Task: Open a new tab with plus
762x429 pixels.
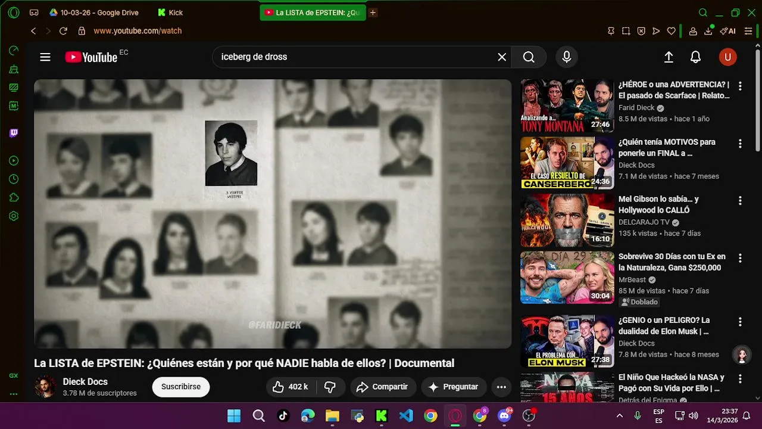Action: coord(373,13)
